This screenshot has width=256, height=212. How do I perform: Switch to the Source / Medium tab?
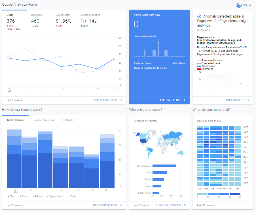44,120
